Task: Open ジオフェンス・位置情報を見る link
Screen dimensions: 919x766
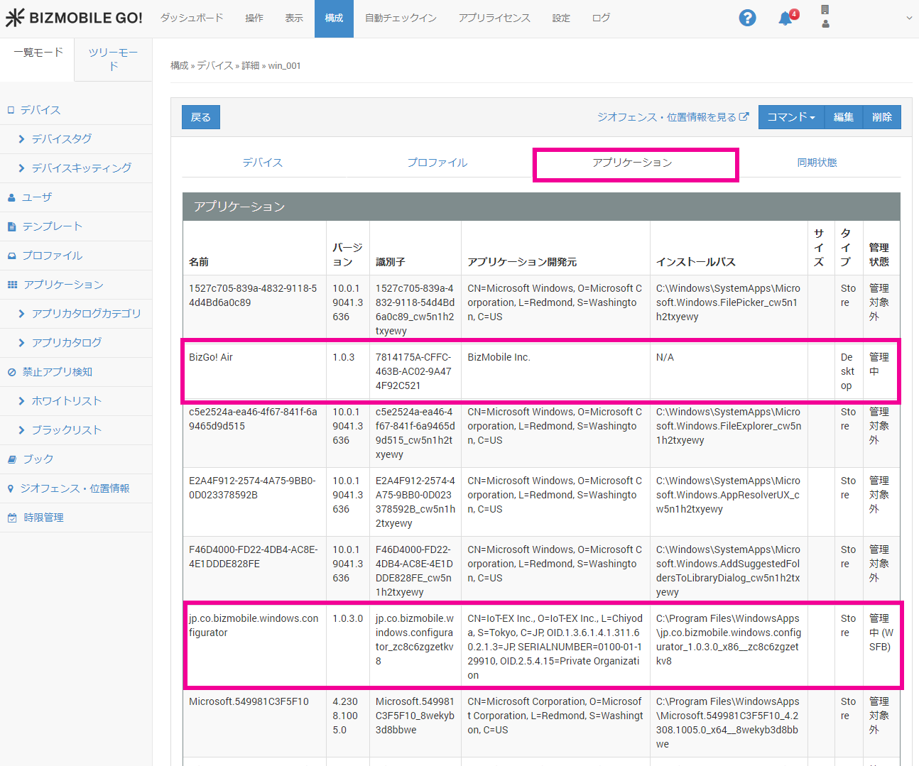Action: pyautogui.click(x=672, y=117)
